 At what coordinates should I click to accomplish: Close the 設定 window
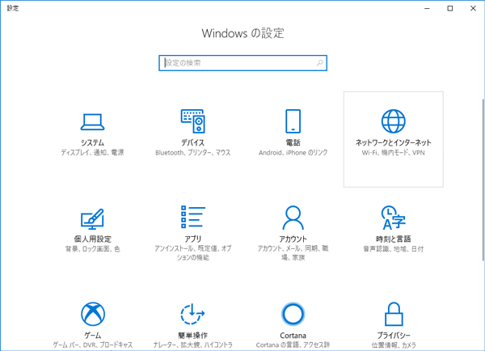tap(473, 8)
